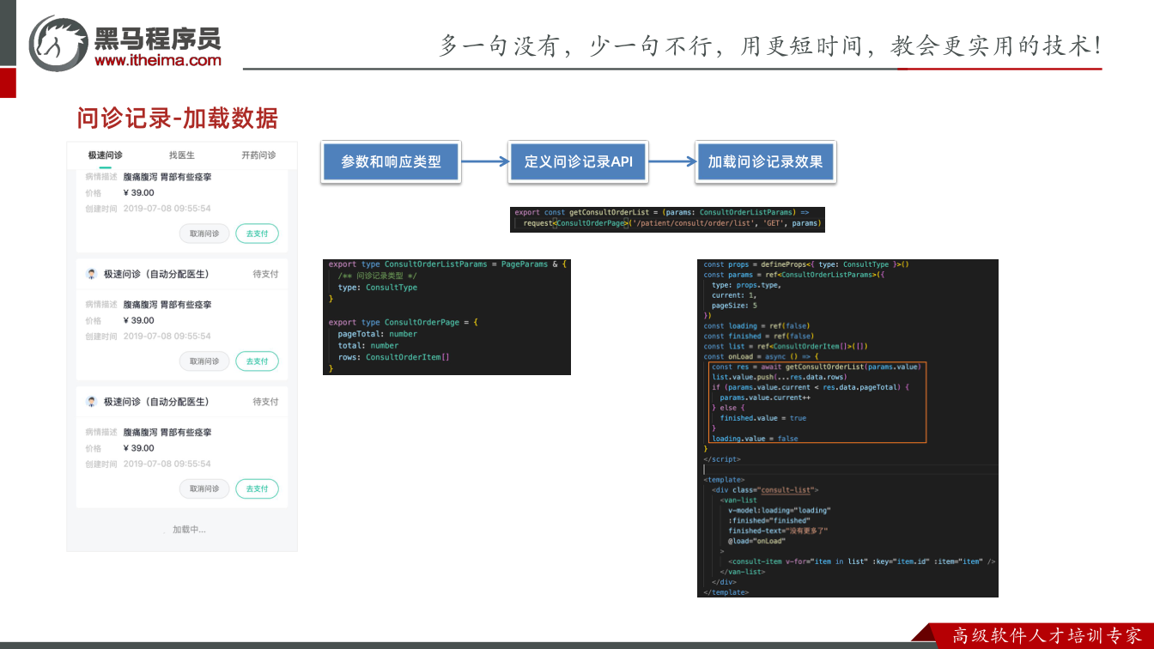Click the 'params.value.current++' code line

pos(765,397)
